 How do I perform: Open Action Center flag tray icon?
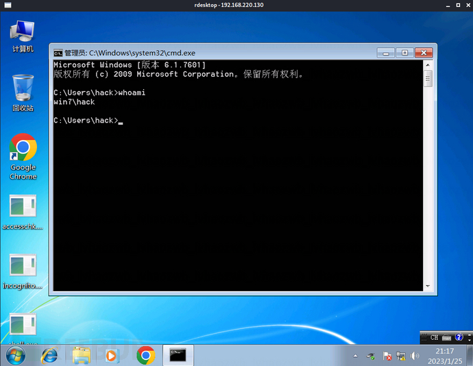pos(387,356)
